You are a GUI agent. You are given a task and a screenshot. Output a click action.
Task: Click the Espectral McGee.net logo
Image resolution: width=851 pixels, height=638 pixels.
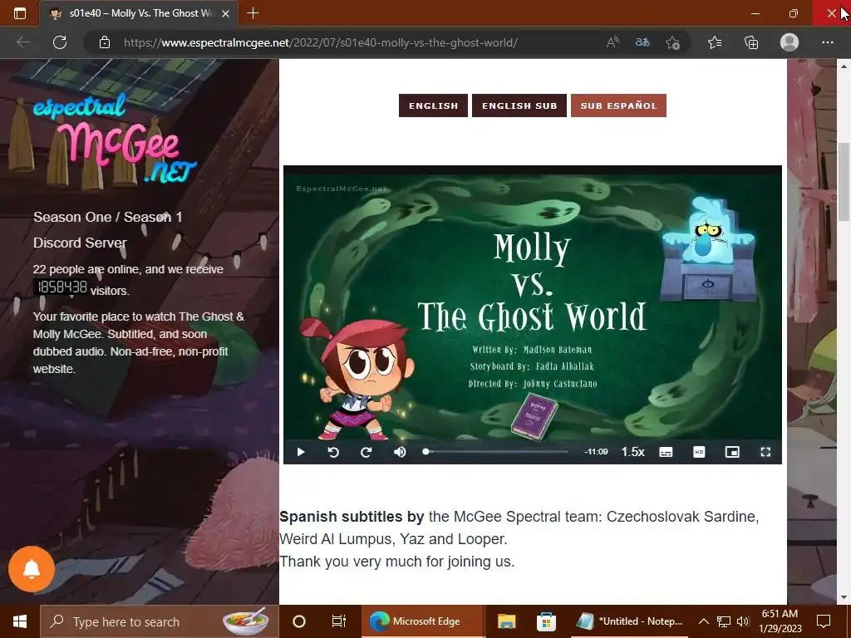pyautogui.click(x=115, y=138)
